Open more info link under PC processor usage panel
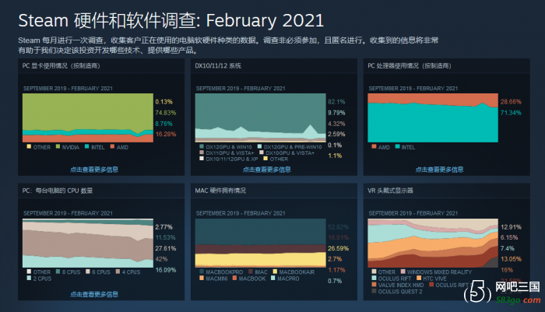The height and width of the screenshot is (312, 545). point(439,170)
